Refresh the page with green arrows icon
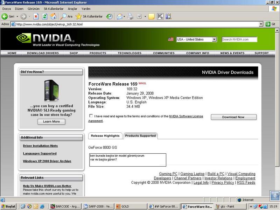Viewport: 280px width, 210px height. pos(45,16)
